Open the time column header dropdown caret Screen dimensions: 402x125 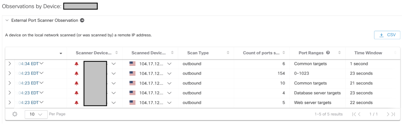(x=61, y=53)
